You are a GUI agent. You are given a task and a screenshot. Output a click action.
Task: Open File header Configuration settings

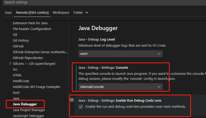click(x=32, y=29)
